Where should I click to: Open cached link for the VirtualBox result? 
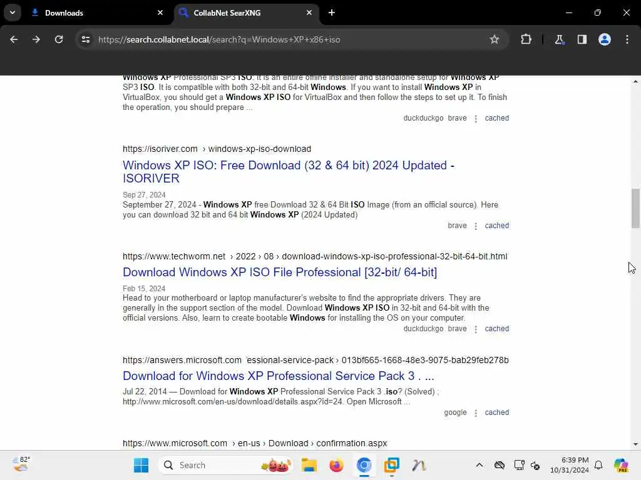[496, 118]
